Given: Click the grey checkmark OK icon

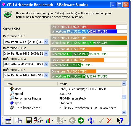Looking at the screenshot, I should [101, 120].
